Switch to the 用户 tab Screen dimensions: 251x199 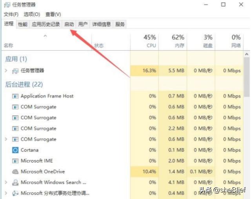point(83,24)
